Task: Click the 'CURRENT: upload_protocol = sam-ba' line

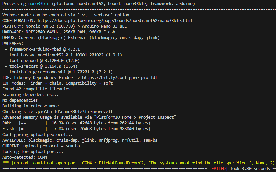Action: click(41, 146)
